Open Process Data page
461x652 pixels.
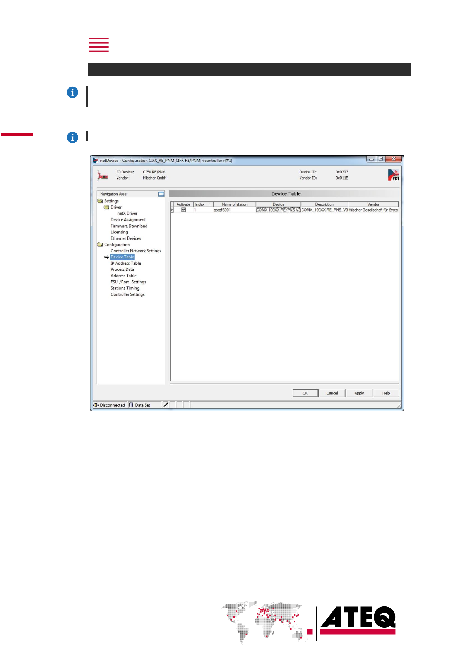pyautogui.click(x=122, y=269)
